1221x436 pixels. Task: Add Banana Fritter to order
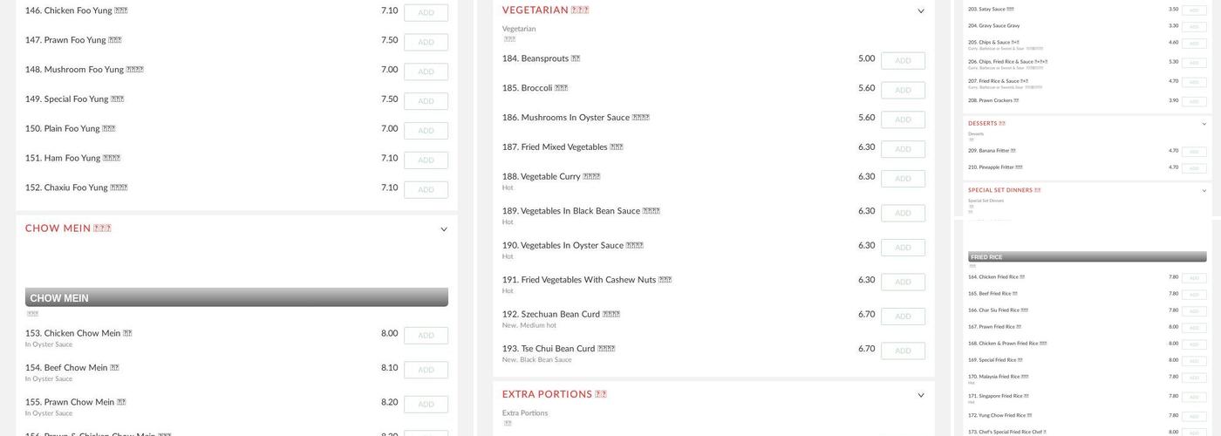(x=1194, y=152)
